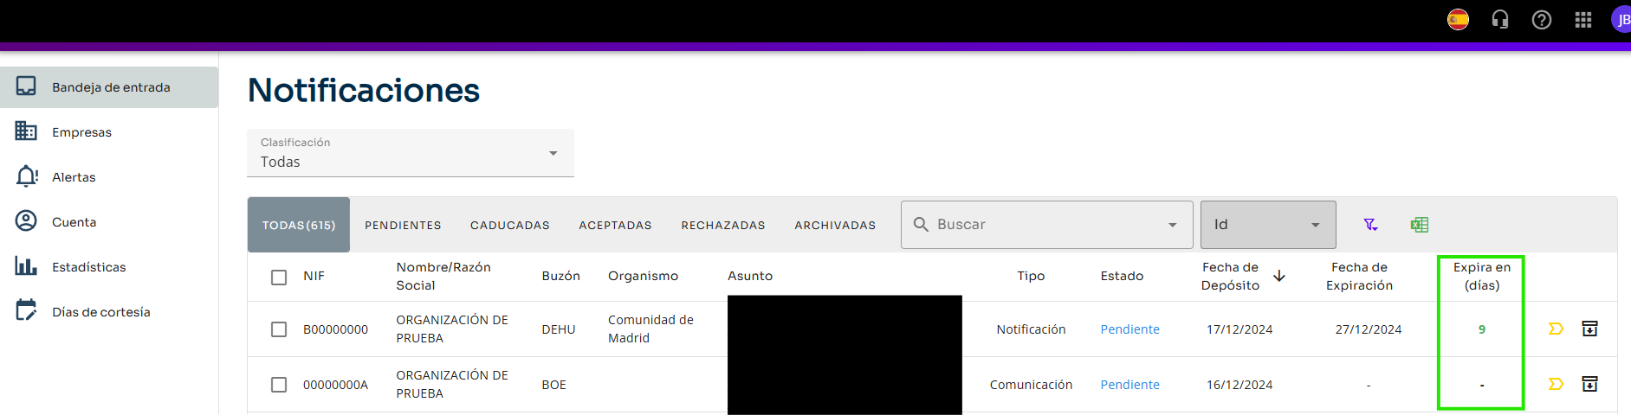Click the 16/12/2024 deposit date
1631x415 pixels.
tap(1239, 385)
